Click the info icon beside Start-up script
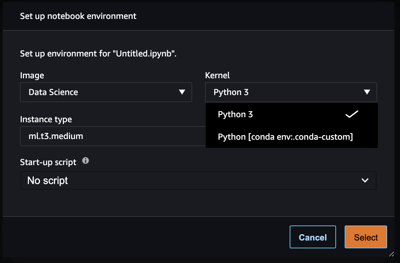This screenshot has height=263, width=400. pos(85,161)
